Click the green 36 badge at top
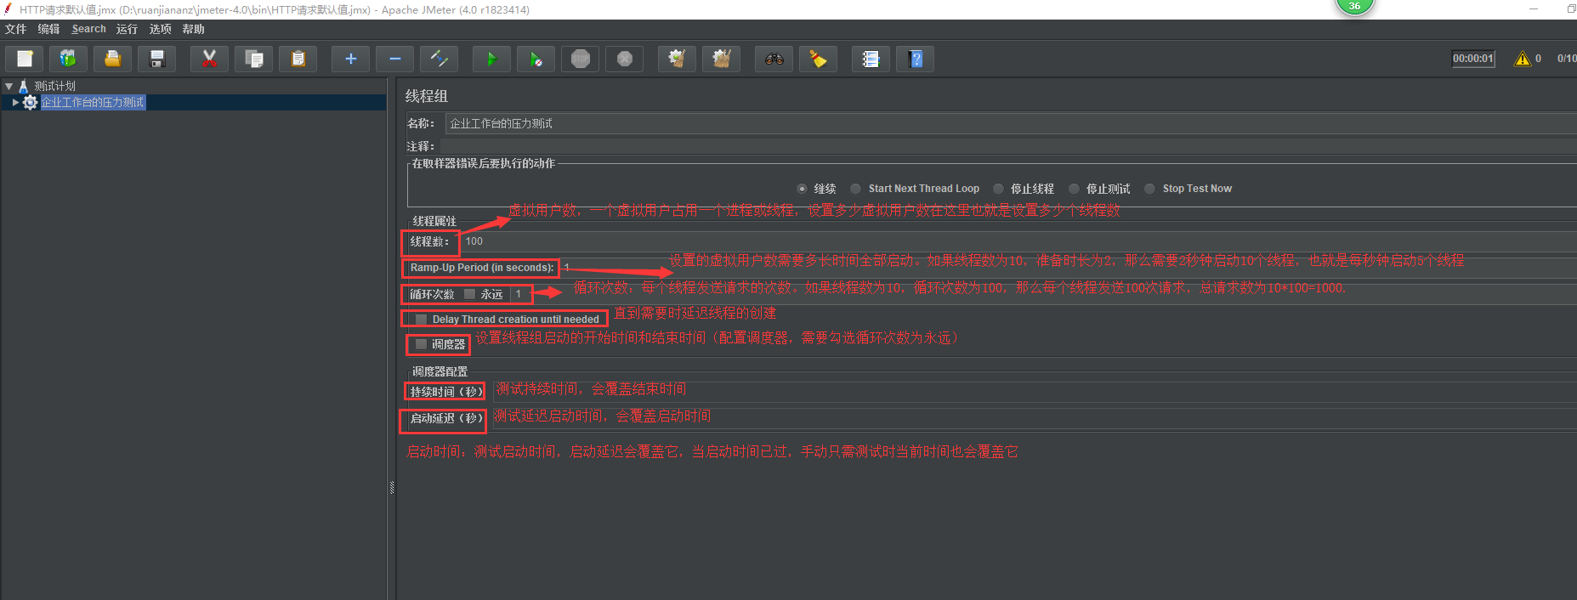 1354,6
